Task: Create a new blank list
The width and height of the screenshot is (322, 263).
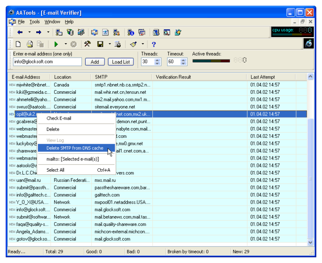Action: 18,44
